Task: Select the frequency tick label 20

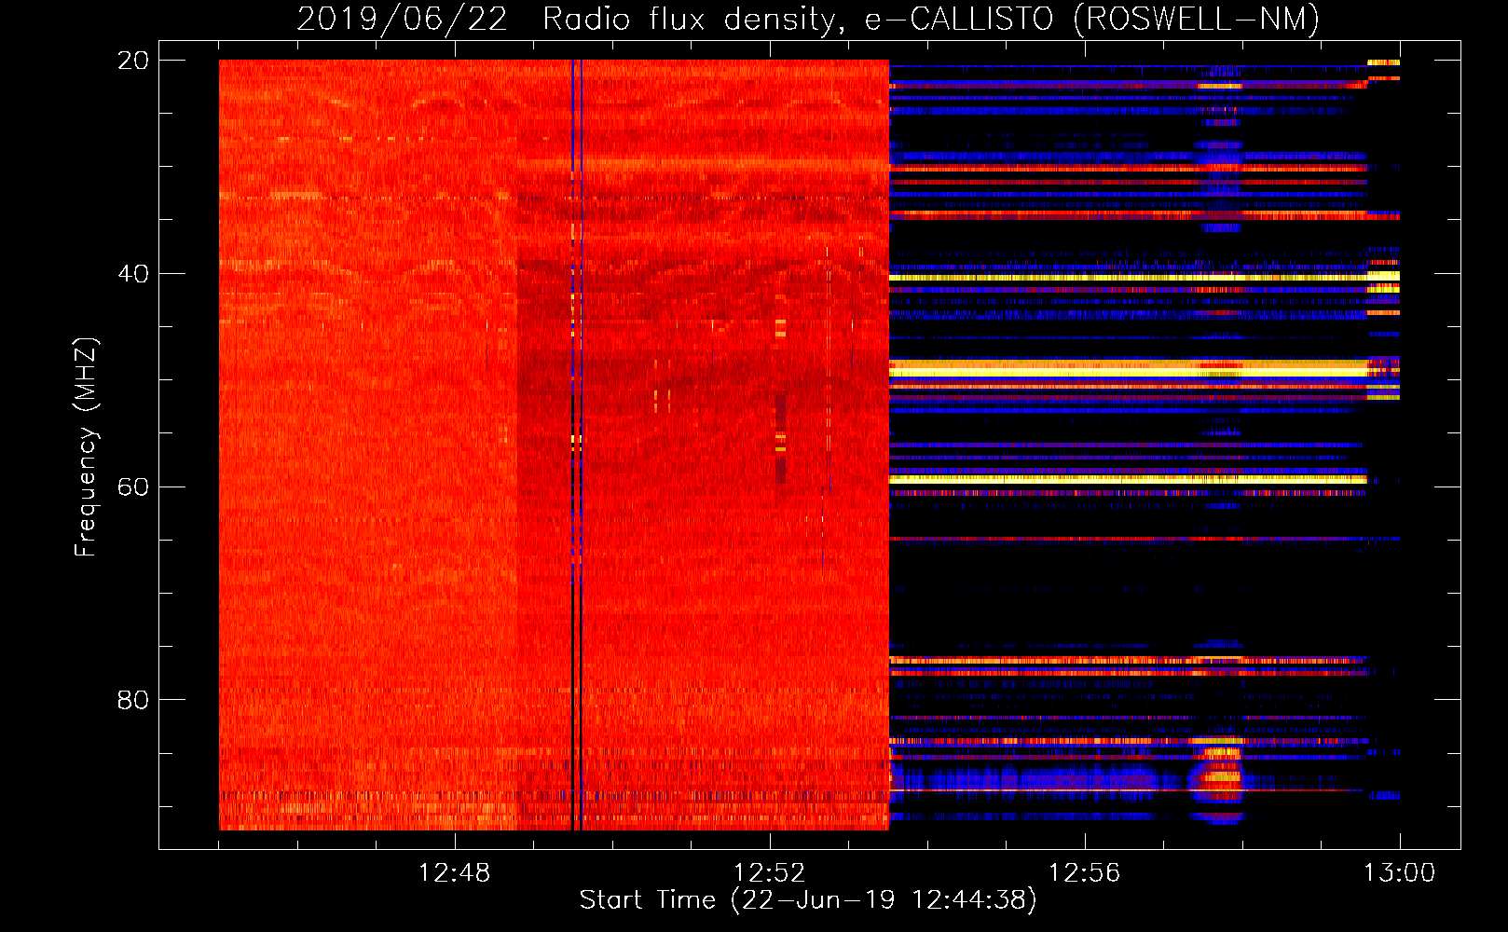Action: click(133, 61)
